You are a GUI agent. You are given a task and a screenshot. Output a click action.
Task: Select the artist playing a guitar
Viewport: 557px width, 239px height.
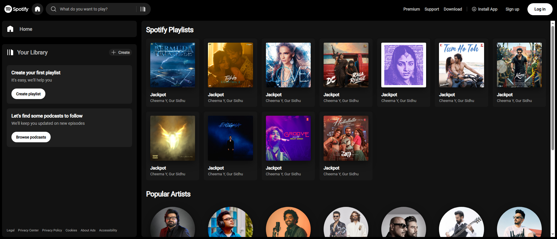[x=462, y=222]
